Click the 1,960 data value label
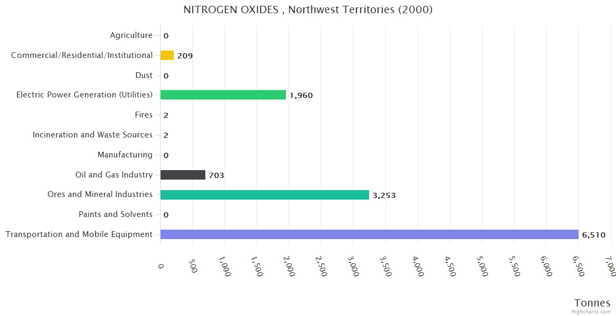 coord(301,95)
